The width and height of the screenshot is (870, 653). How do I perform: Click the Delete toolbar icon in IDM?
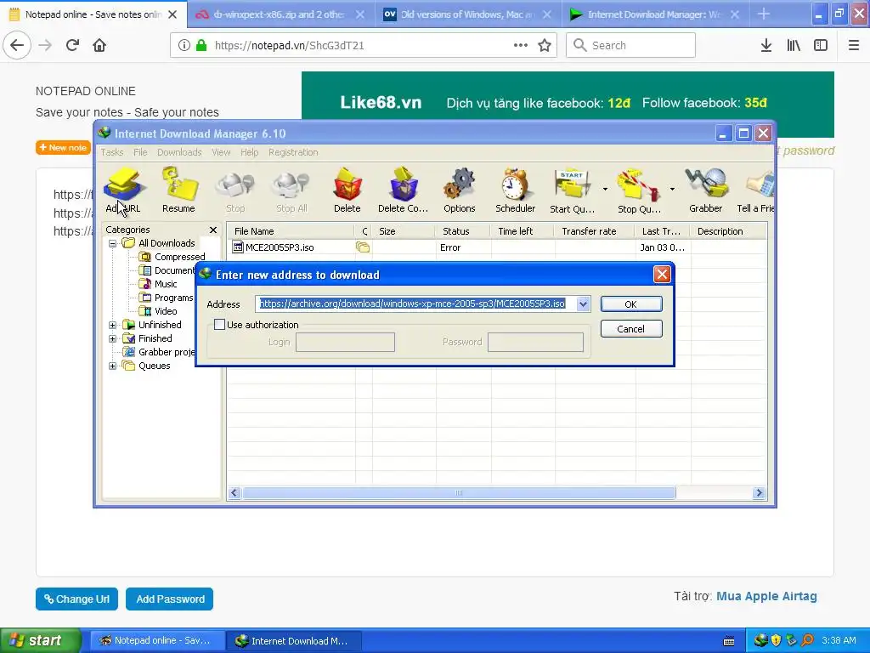(x=347, y=190)
